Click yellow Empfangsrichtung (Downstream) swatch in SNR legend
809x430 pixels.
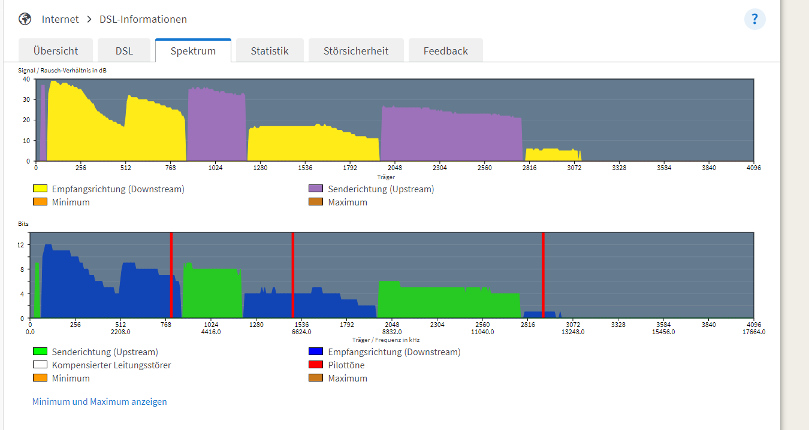(40, 189)
